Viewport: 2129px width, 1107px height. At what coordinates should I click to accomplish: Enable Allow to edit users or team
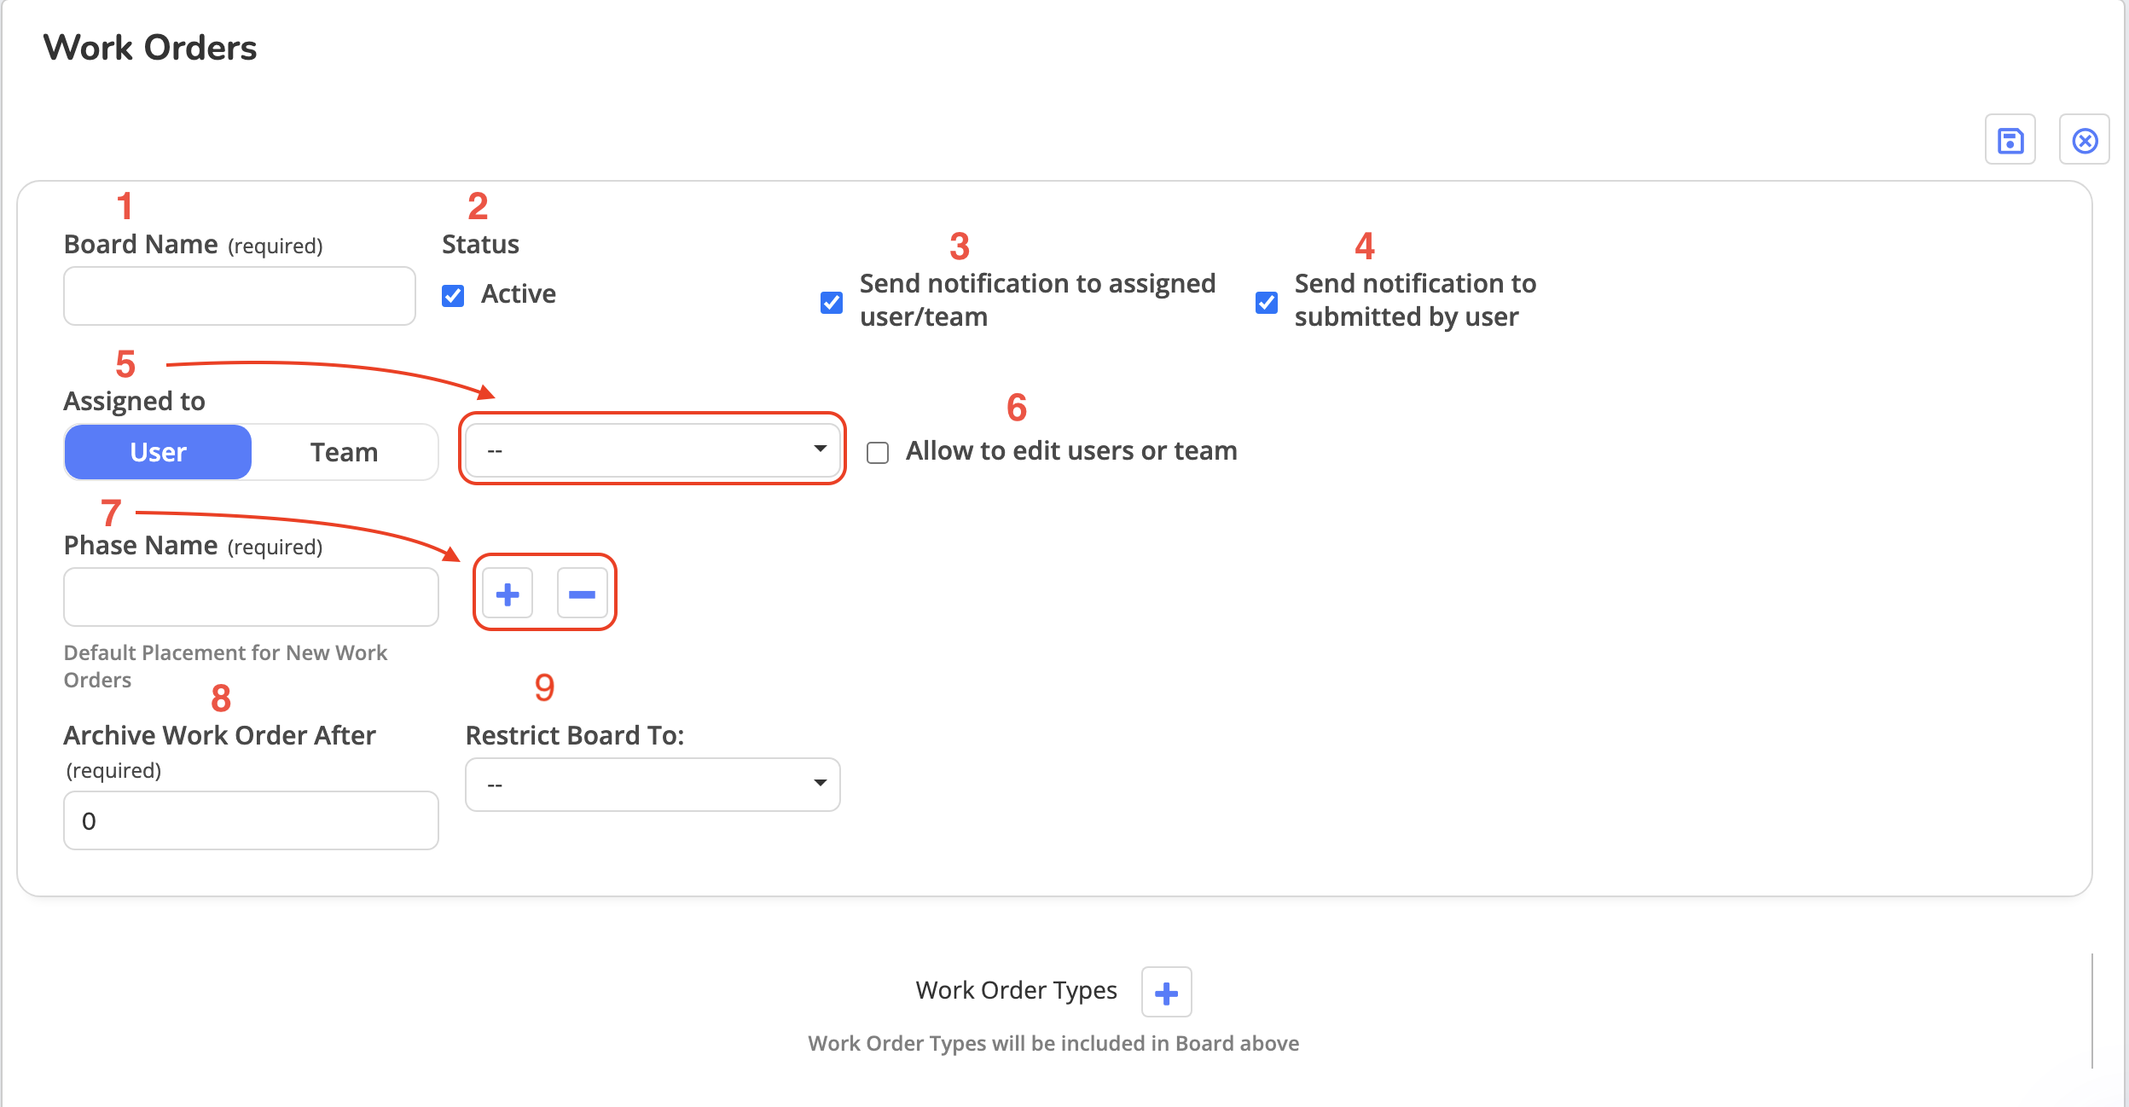click(x=878, y=452)
